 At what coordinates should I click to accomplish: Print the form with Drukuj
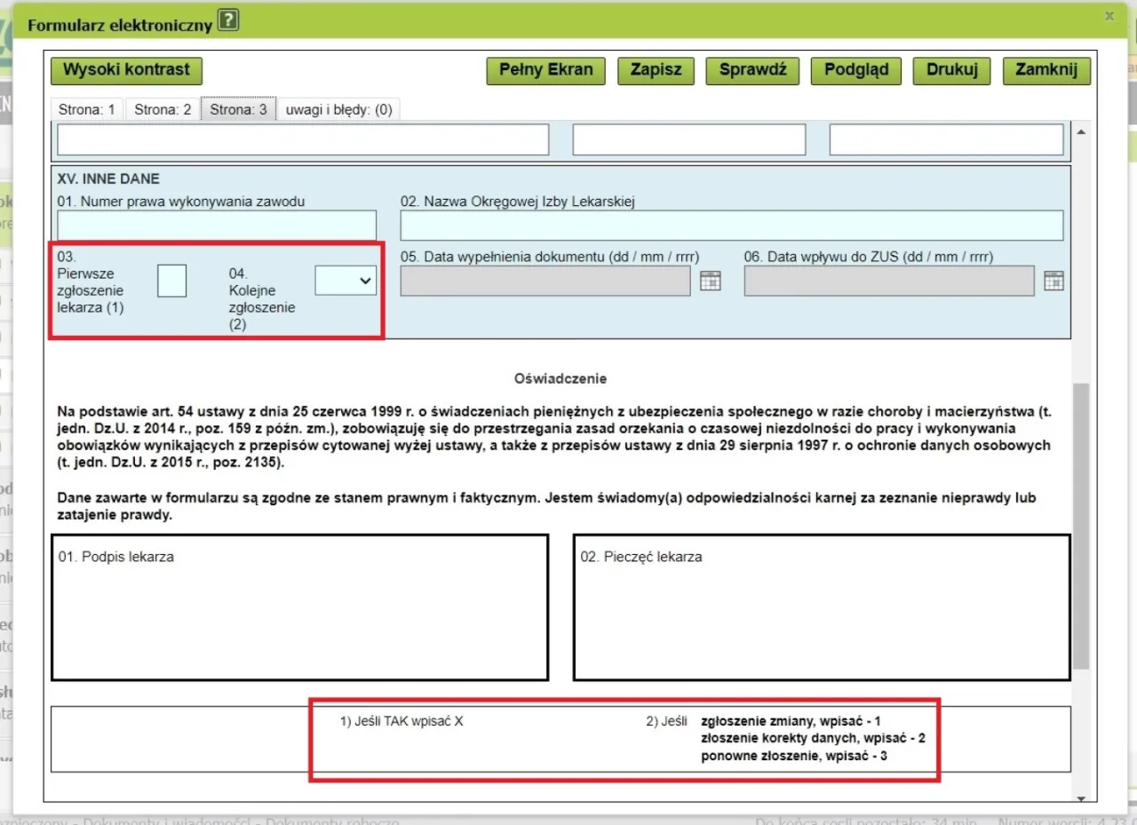coord(951,70)
